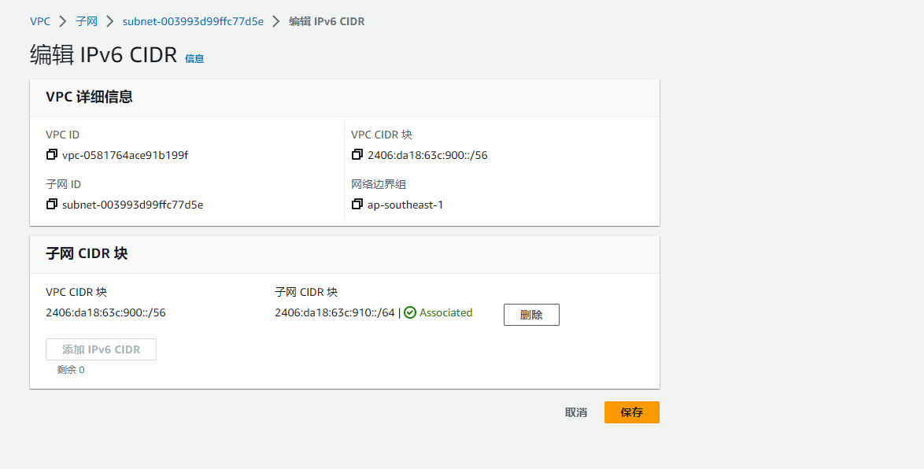Copy the VPC CIDR block value
Viewport: 924px width, 469px height.
click(x=357, y=155)
